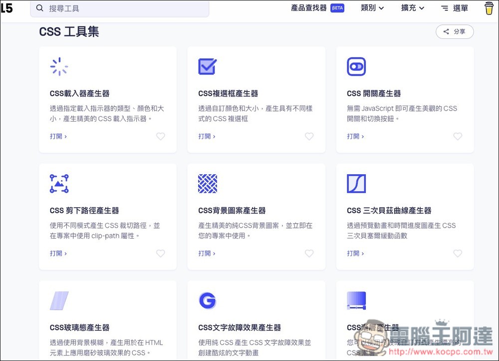Click the checkmark icon on CSS複選框產生器 card

point(208,65)
